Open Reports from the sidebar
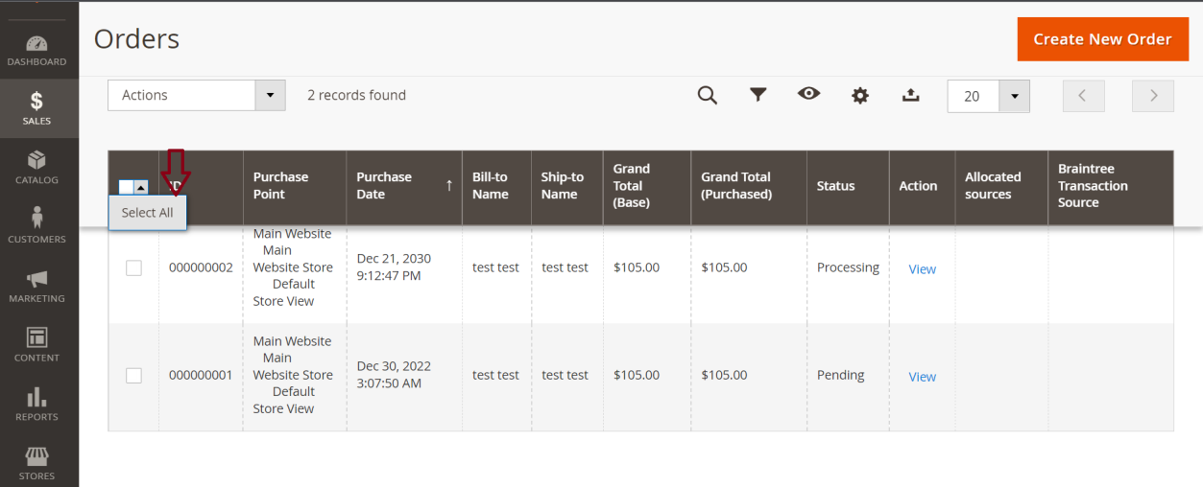 [x=36, y=404]
